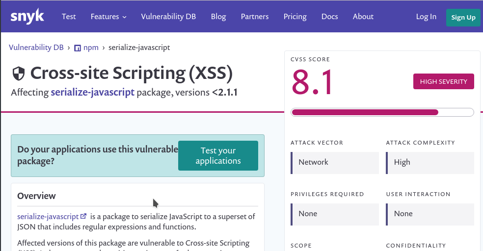Click the CONFIDENTIALITY label
This screenshot has height=251, width=483.
tap(416, 246)
